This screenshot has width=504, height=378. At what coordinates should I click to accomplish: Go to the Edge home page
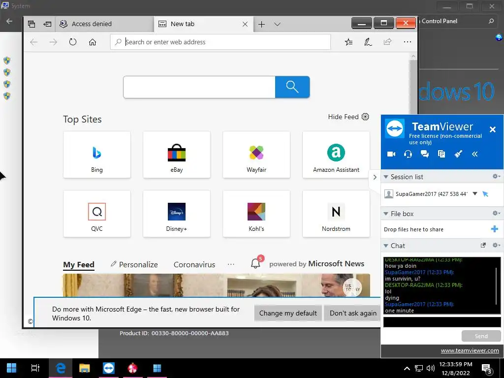93,42
